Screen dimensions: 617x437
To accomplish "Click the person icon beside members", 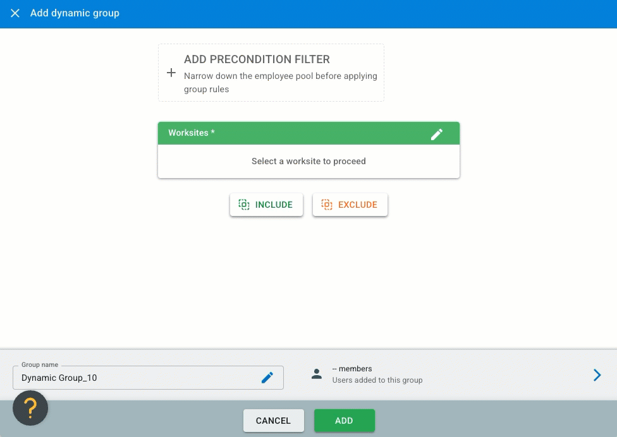I will pos(317,374).
